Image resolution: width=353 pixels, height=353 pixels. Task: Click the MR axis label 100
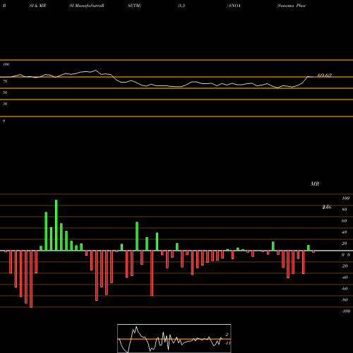346,198
